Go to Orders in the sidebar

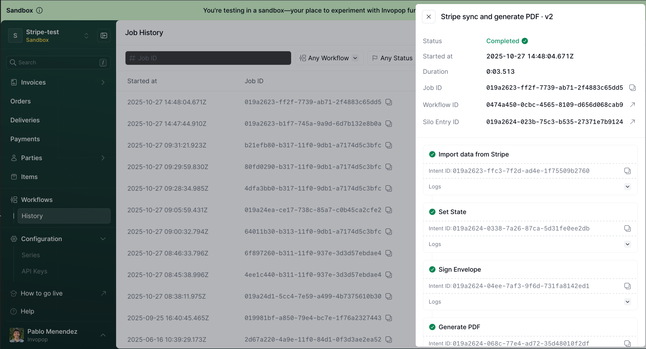click(21, 101)
